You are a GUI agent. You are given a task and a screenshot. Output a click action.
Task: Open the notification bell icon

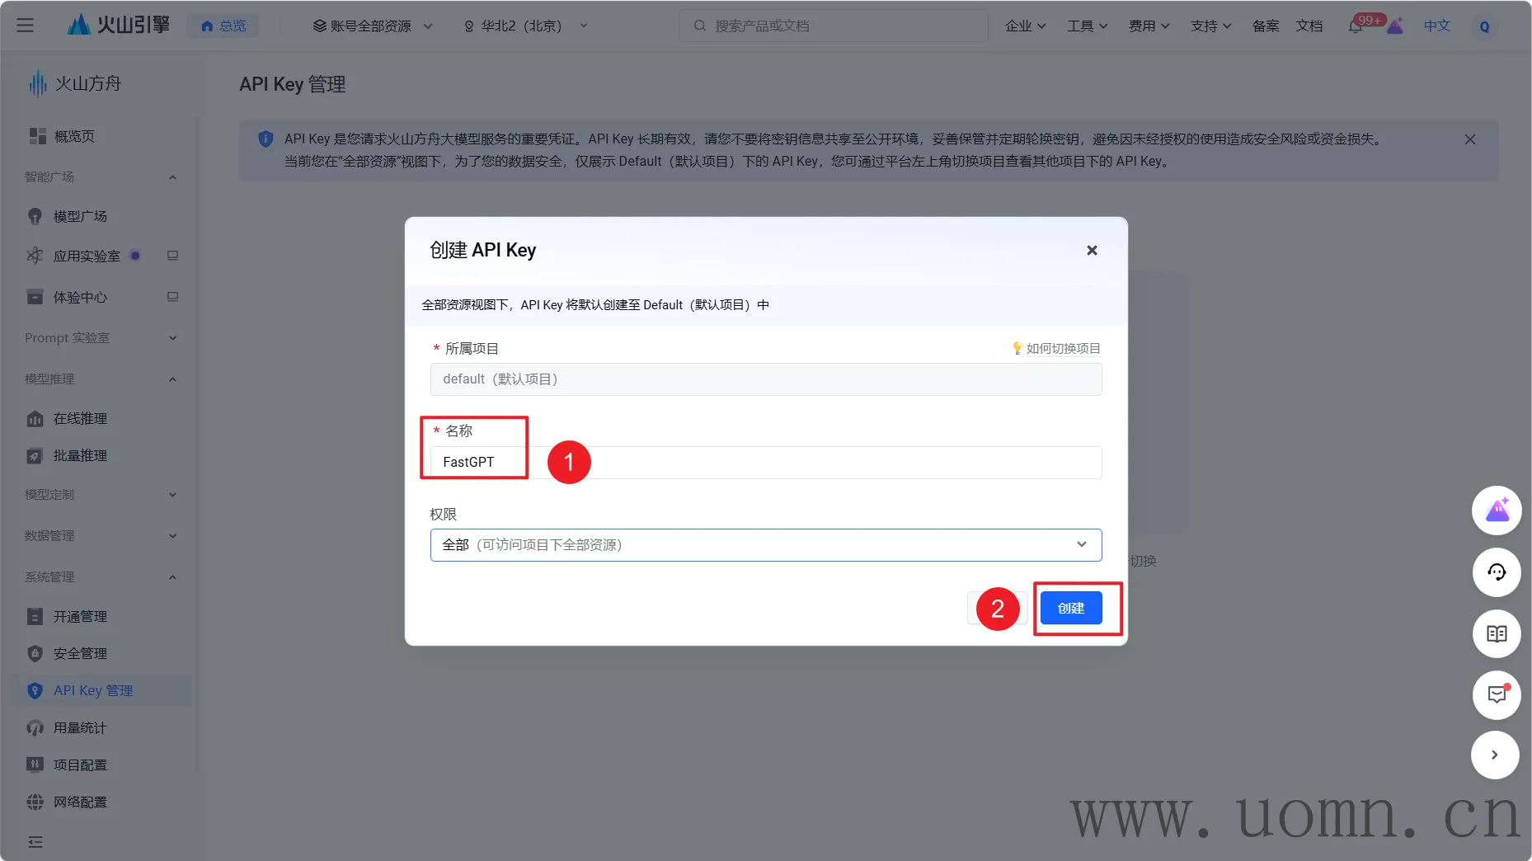[1355, 26]
